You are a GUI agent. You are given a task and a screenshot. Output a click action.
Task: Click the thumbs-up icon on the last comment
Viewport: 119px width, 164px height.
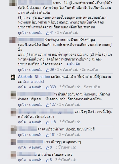pos(47,160)
